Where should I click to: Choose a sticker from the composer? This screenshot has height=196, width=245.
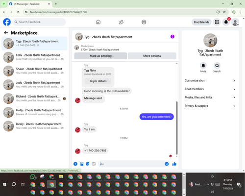tap(88, 164)
